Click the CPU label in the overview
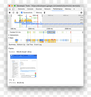Screen dimensions: 91x97 click(82, 20)
